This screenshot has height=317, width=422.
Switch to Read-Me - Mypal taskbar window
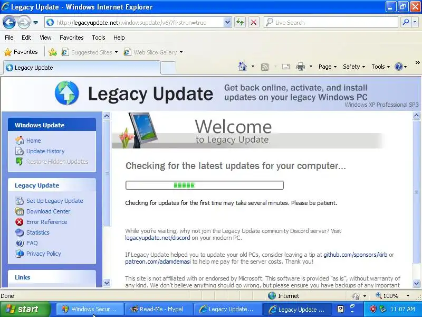coord(159,309)
